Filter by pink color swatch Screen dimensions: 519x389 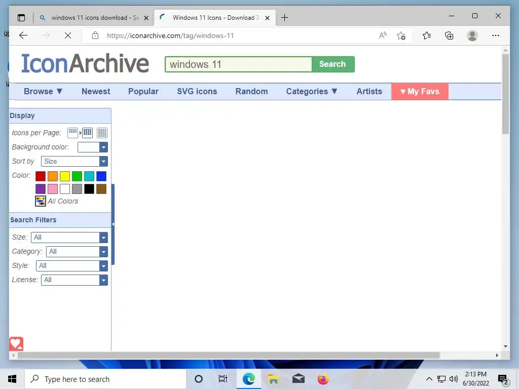[x=53, y=189]
